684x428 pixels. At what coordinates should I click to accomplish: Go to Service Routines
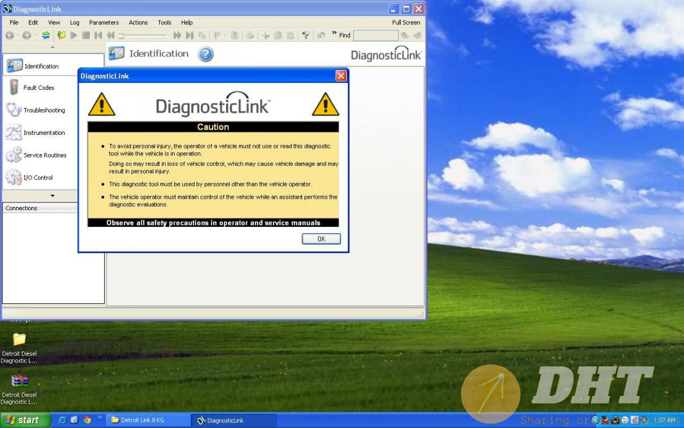pos(44,156)
